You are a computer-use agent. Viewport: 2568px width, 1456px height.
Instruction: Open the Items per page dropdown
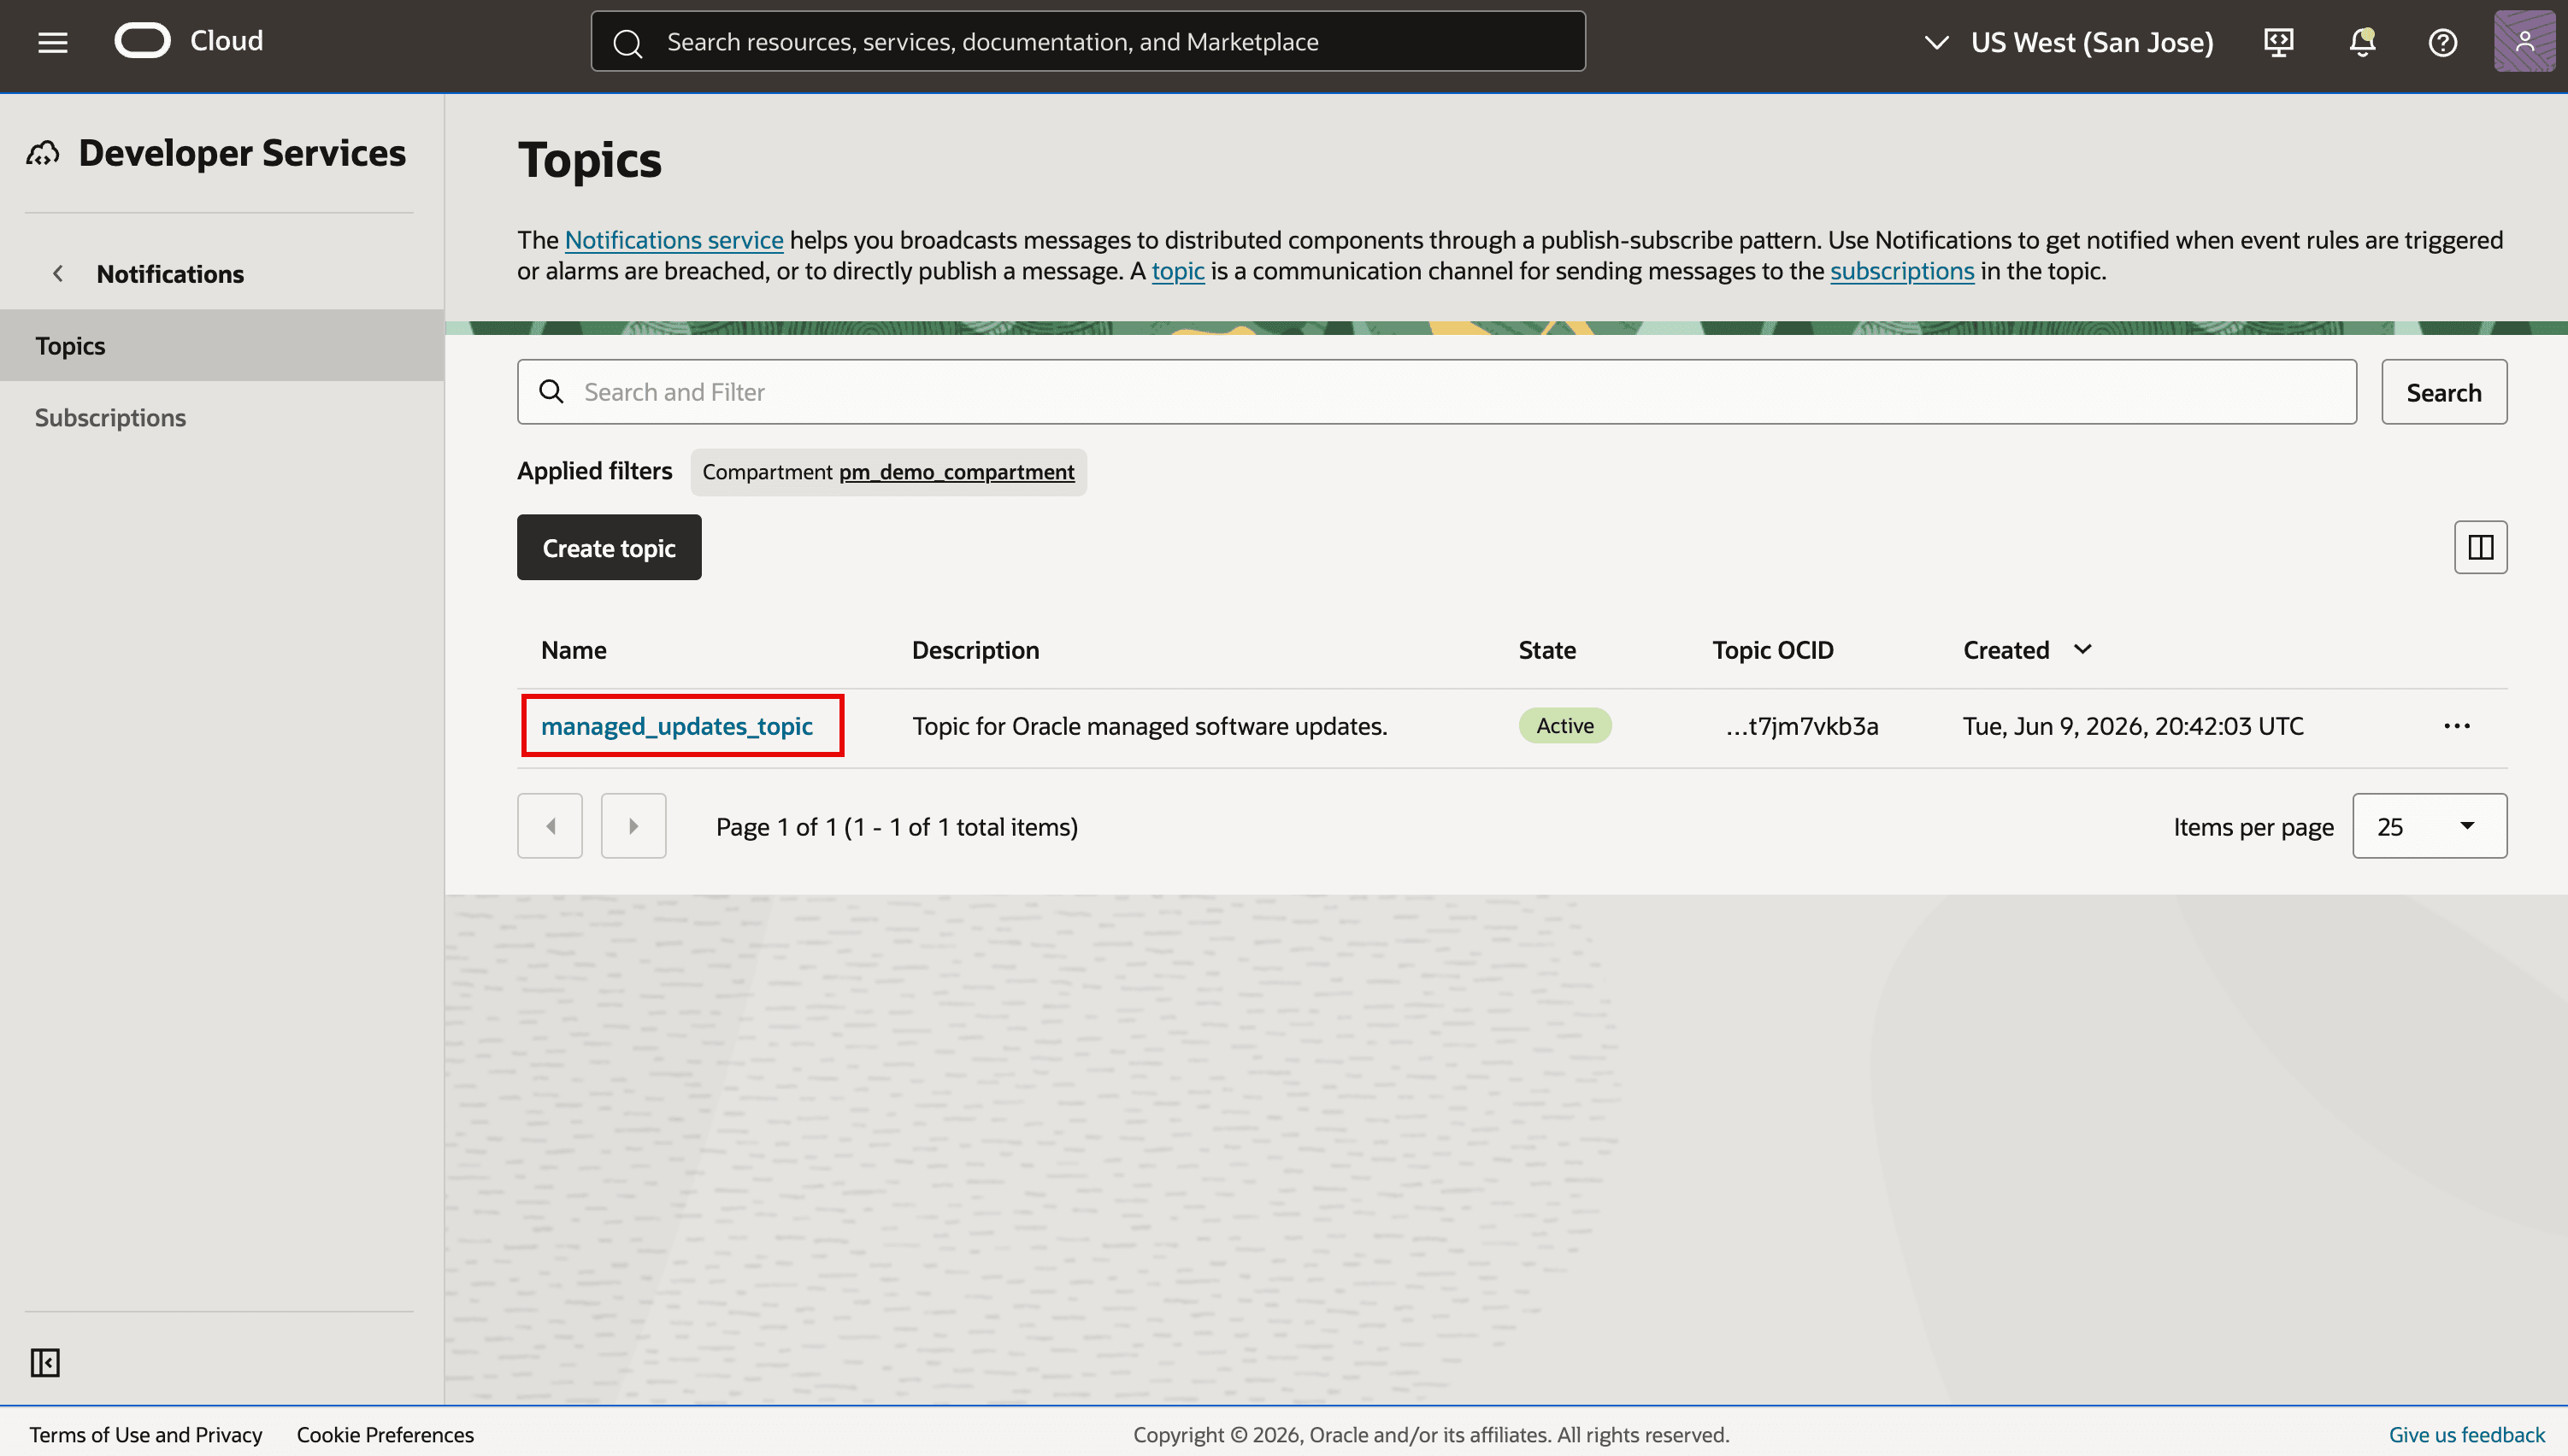click(x=2430, y=826)
